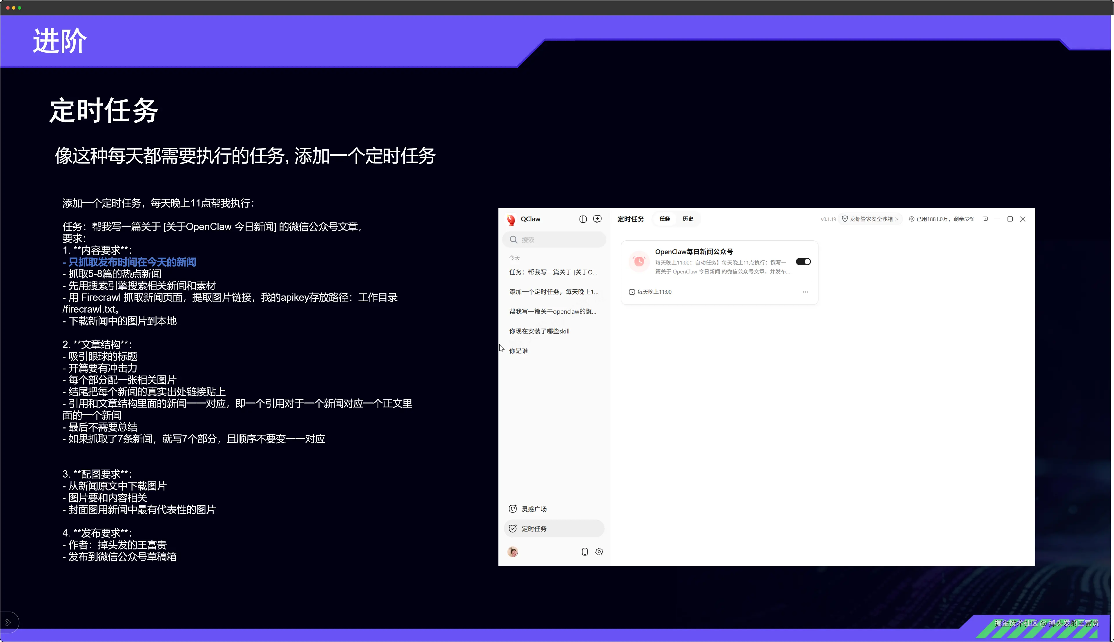The width and height of the screenshot is (1114, 642).
Task: Switch to the 历史 tab
Action: (688, 219)
